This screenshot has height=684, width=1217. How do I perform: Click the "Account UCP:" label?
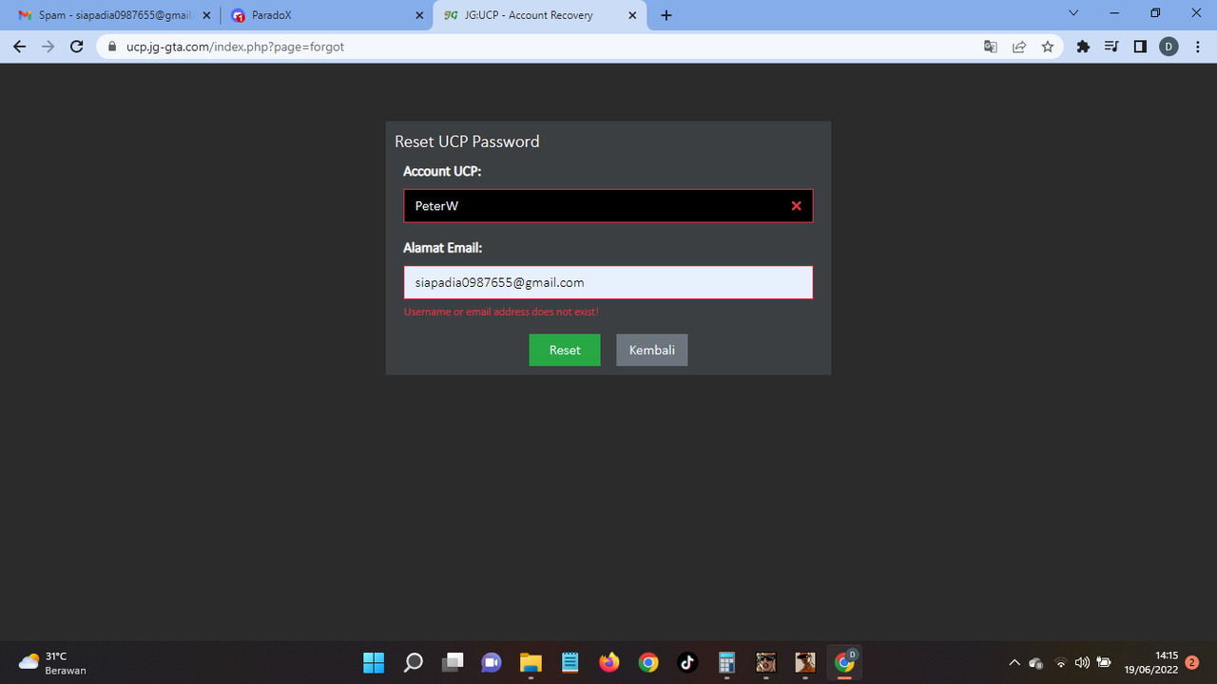click(x=442, y=171)
